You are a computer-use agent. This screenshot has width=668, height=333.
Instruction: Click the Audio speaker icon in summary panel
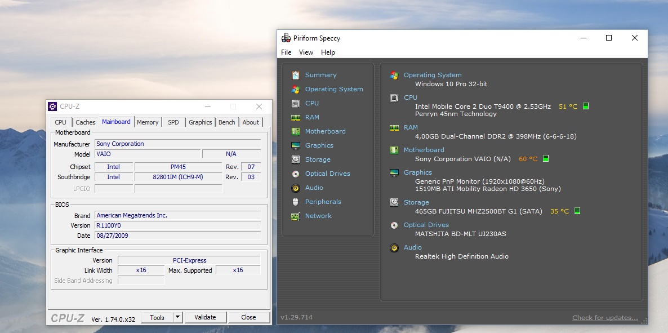tap(394, 248)
